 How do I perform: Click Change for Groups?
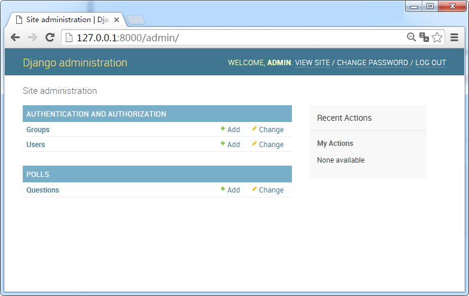point(268,129)
